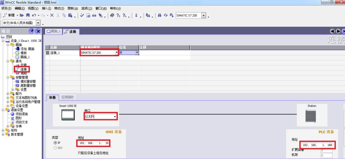Run the compile checkmark icon
Viewport: 345px width, 159px height.
coord(82,15)
